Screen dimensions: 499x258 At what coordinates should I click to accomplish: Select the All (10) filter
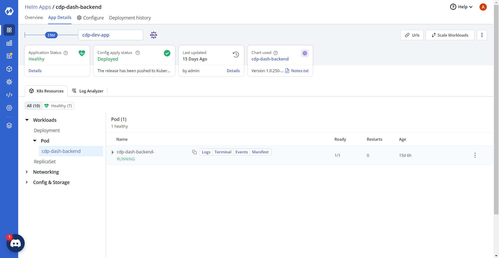[34, 106]
